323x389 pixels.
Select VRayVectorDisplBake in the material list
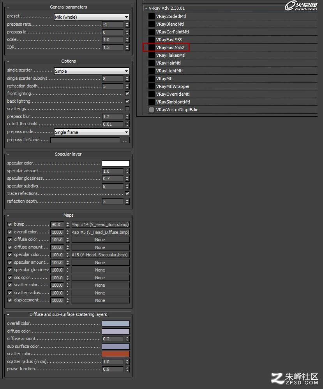coord(177,110)
